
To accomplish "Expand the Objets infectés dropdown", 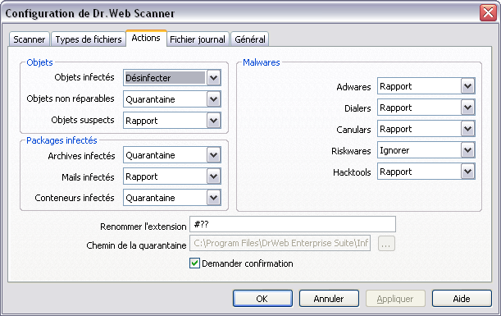I will click(x=213, y=78).
